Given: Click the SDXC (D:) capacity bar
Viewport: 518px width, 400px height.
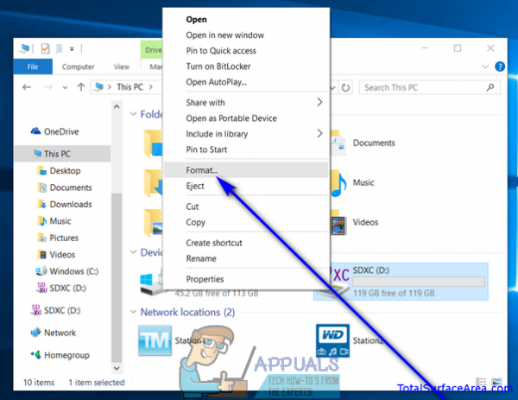Looking at the screenshot, I should coord(419,282).
